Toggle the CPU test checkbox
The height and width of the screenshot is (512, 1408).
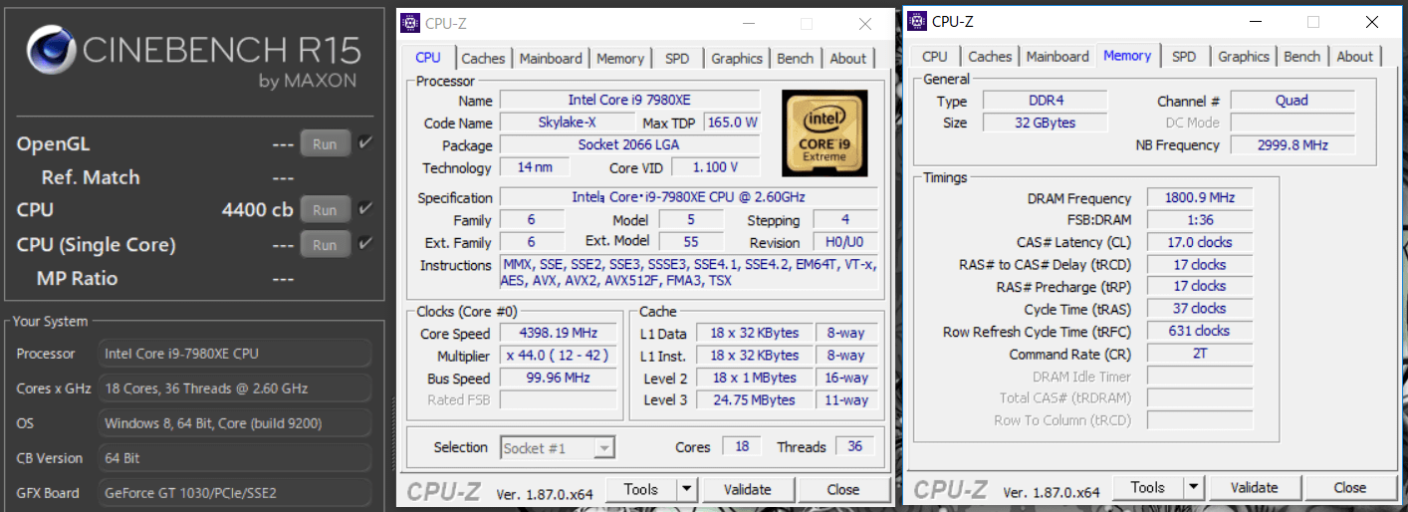coord(365,208)
